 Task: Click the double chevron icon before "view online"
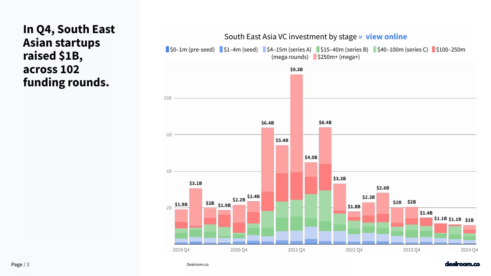coord(360,37)
